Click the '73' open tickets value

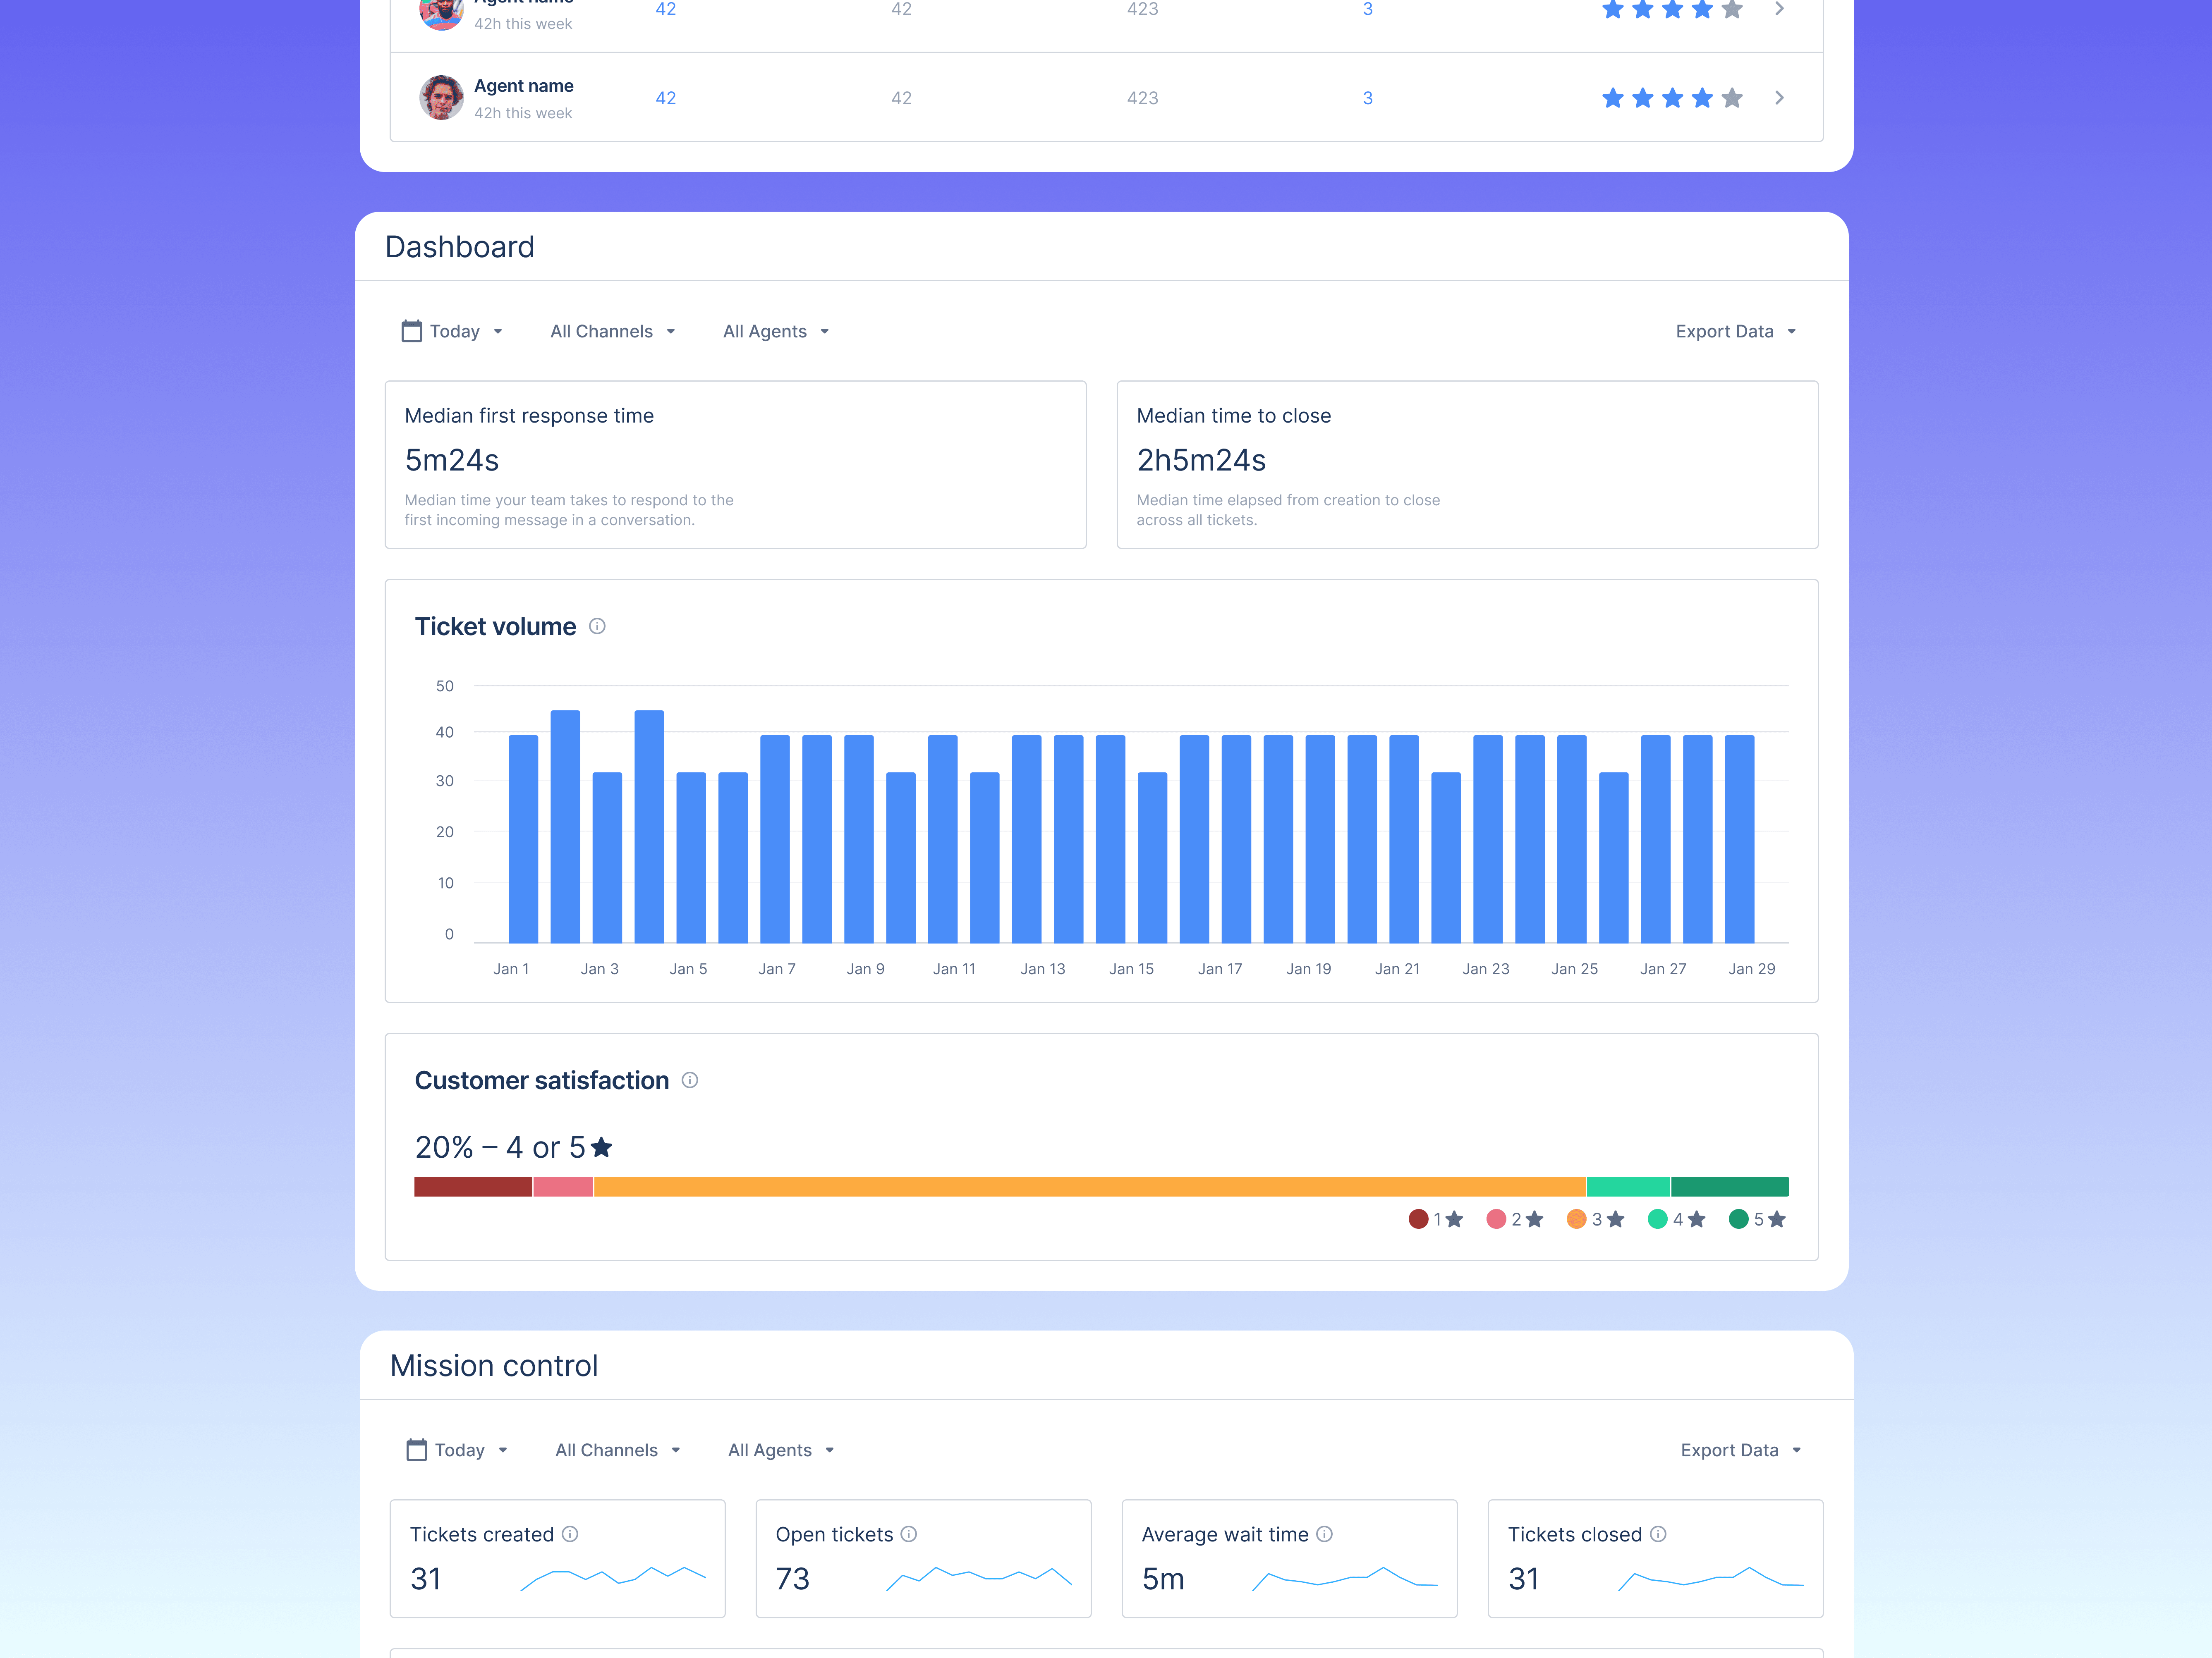[793, 1579]
